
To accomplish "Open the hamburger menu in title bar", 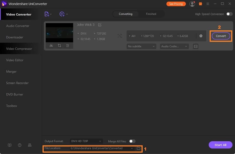I will coord(208,4).
